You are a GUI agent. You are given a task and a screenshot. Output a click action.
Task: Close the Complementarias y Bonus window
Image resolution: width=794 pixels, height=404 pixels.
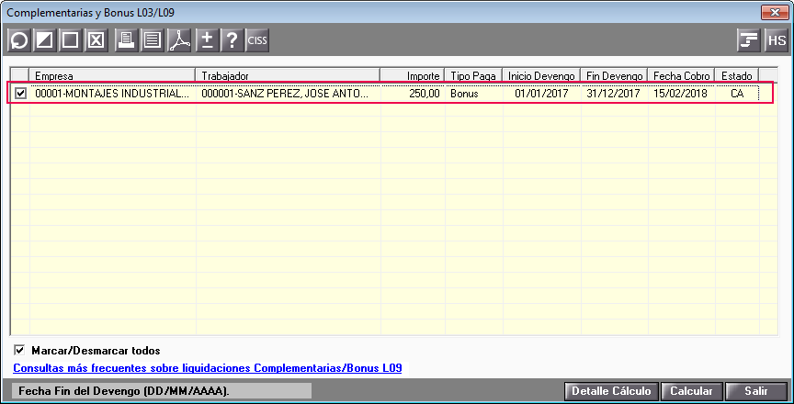(775, 13)
